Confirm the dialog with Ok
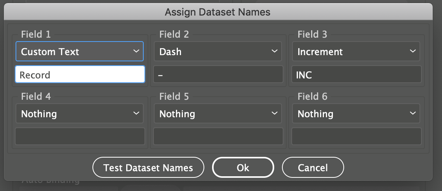The image size is (442, 191). pos(243,167)
